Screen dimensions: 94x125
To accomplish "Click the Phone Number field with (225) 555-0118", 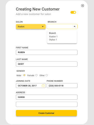I will tap(62, 85).
